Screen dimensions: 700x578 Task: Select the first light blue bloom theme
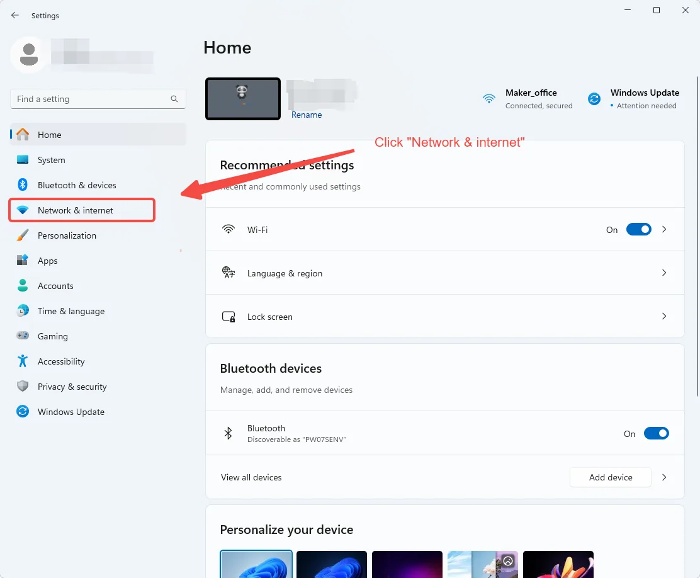pos(256,564)
